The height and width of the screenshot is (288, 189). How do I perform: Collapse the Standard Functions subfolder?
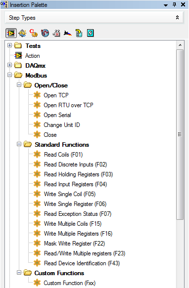pyautogui.click(x=19, y=144)
